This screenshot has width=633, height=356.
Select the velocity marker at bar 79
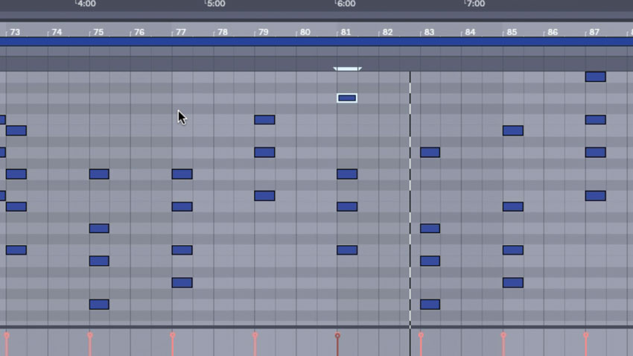point(255,335)
